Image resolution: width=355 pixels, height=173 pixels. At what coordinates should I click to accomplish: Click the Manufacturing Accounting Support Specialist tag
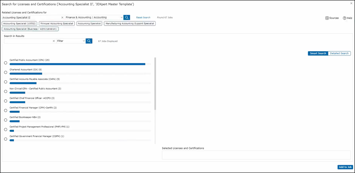click(130, 24)
